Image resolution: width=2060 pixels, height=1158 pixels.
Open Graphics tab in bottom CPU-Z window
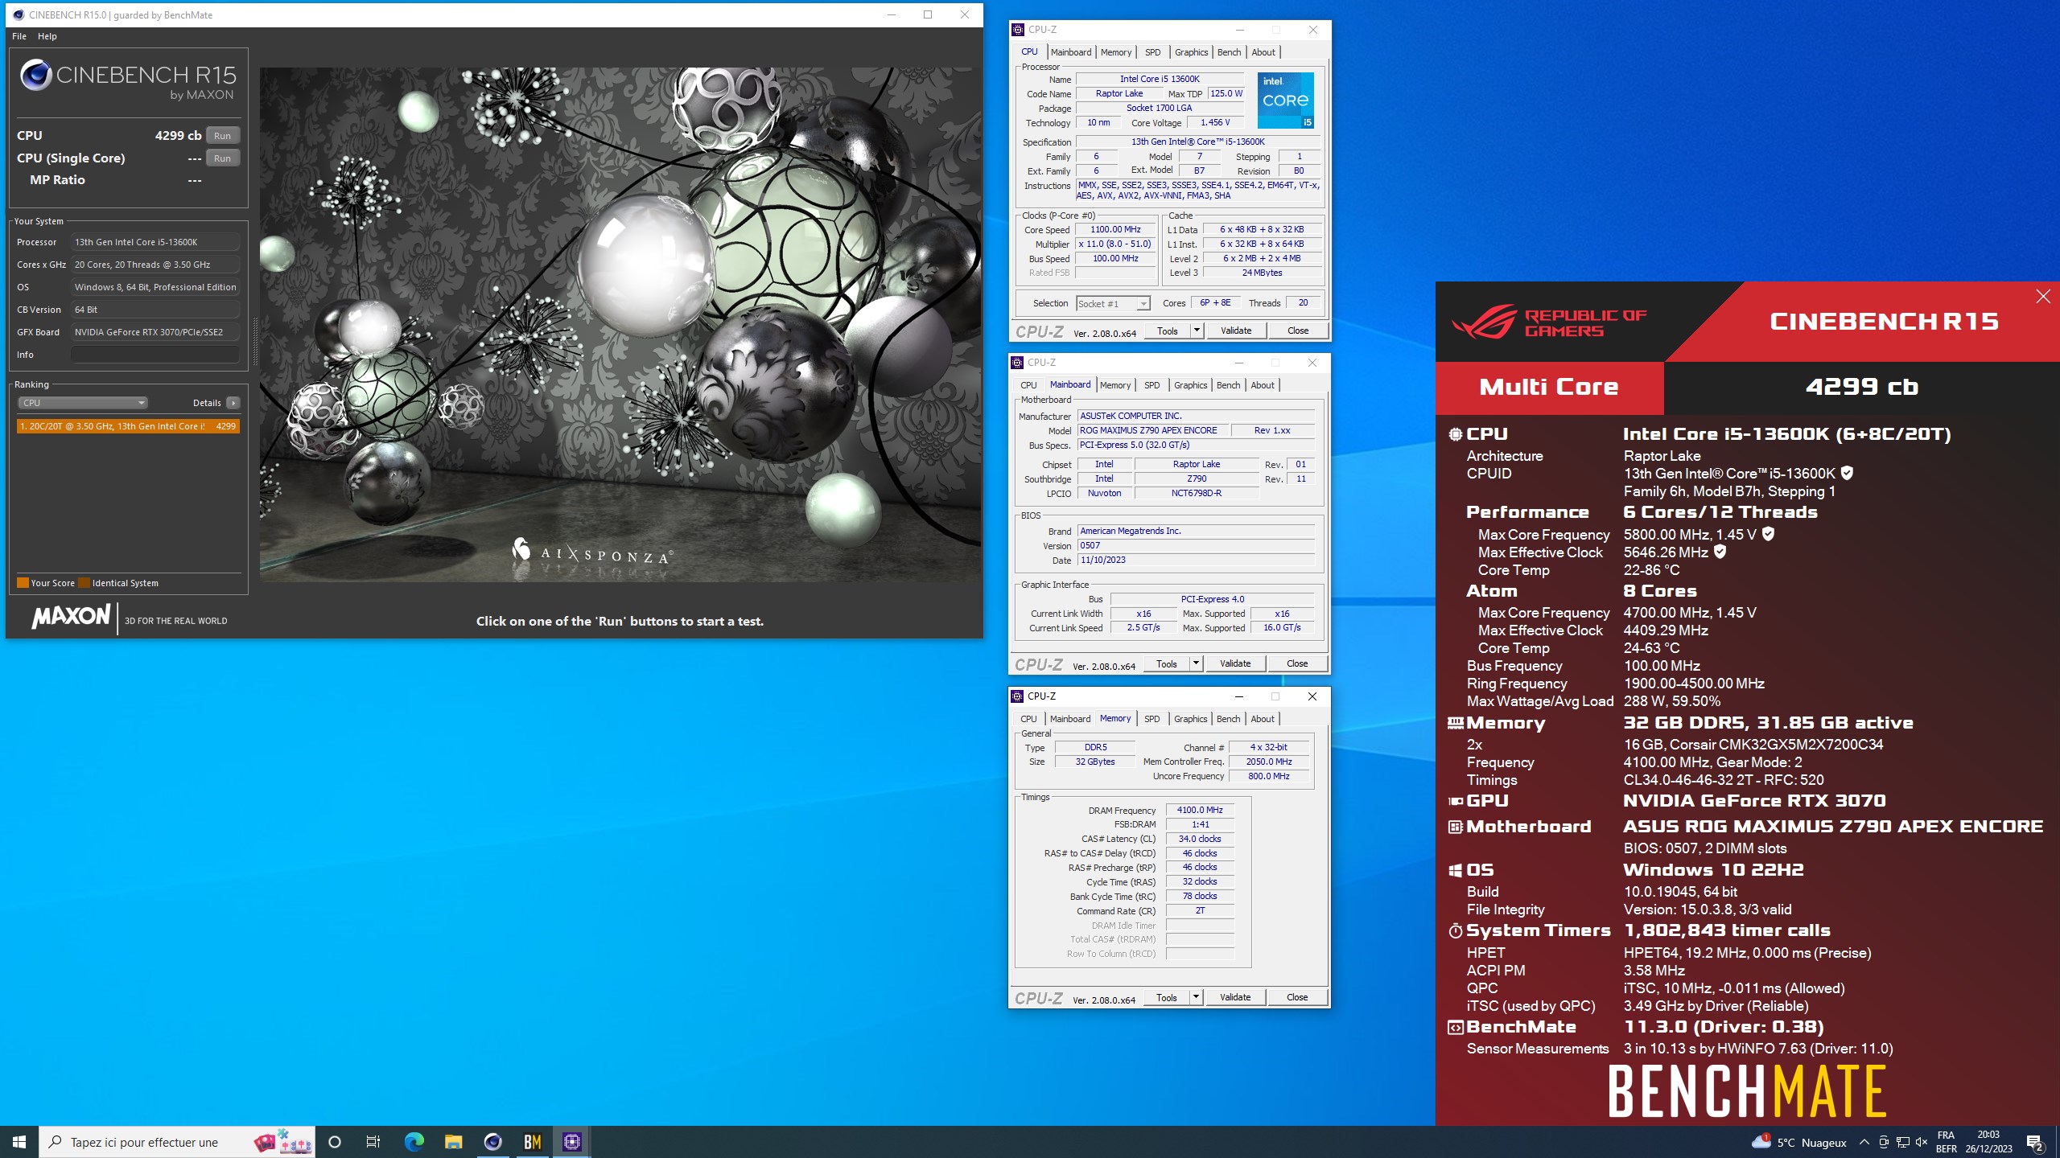[1190, 719]
